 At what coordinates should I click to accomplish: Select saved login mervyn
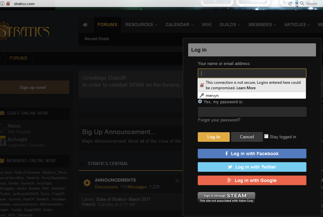pyautogui.click(x=252, y=95)
